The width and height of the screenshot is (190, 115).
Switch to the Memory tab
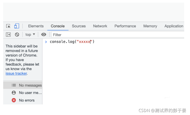150,26
